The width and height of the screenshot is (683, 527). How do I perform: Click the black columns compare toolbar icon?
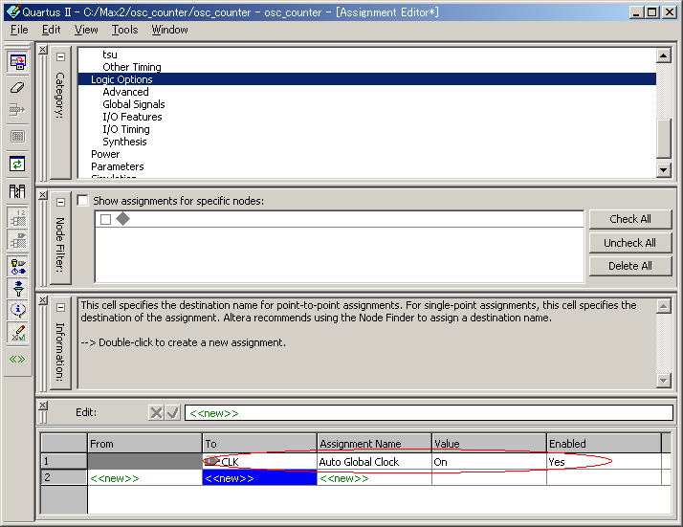[17, 190]
